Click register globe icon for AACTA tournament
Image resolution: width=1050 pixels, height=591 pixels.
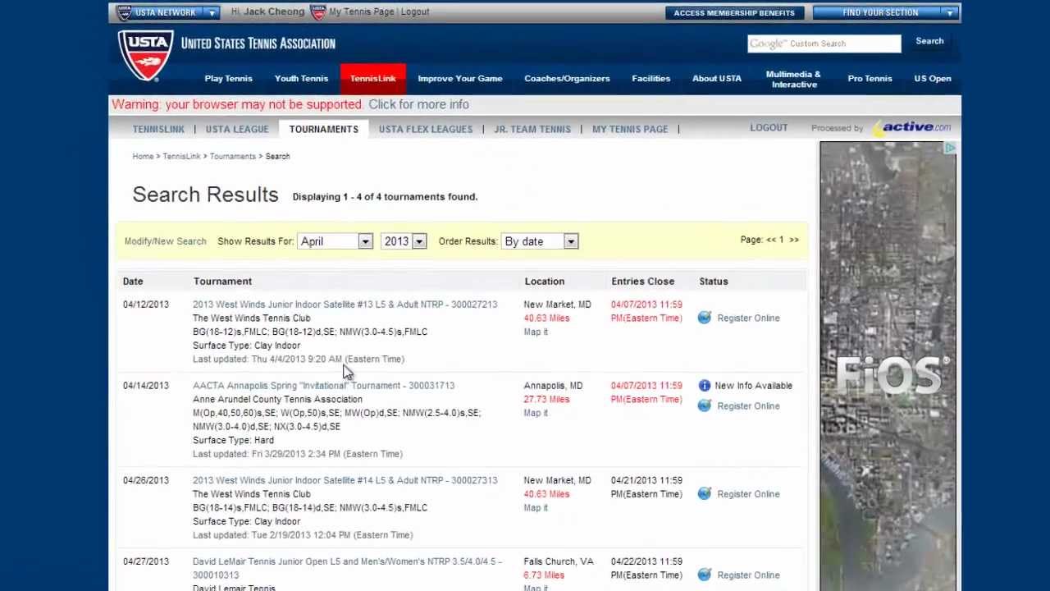[x=705, y=405]
